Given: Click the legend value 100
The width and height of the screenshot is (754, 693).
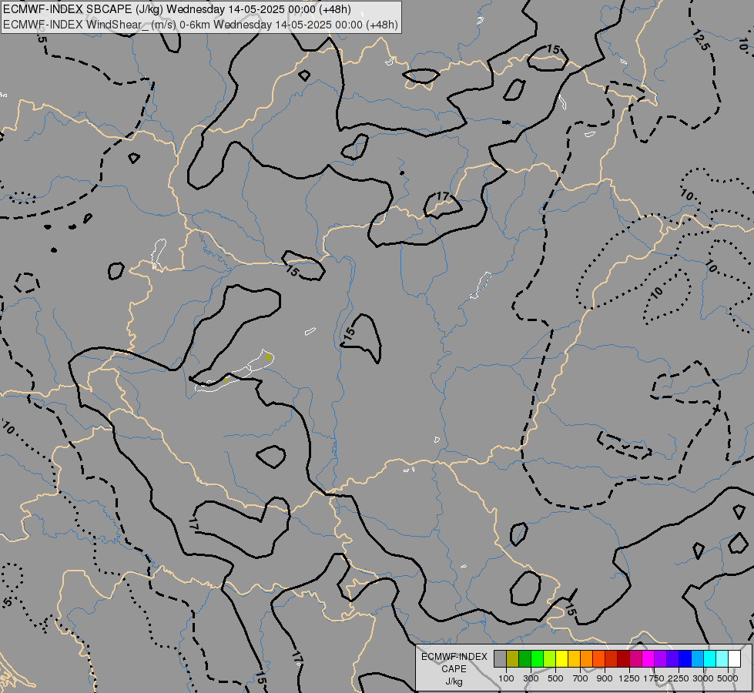Looking at the screenshot, I should (506, 678).
